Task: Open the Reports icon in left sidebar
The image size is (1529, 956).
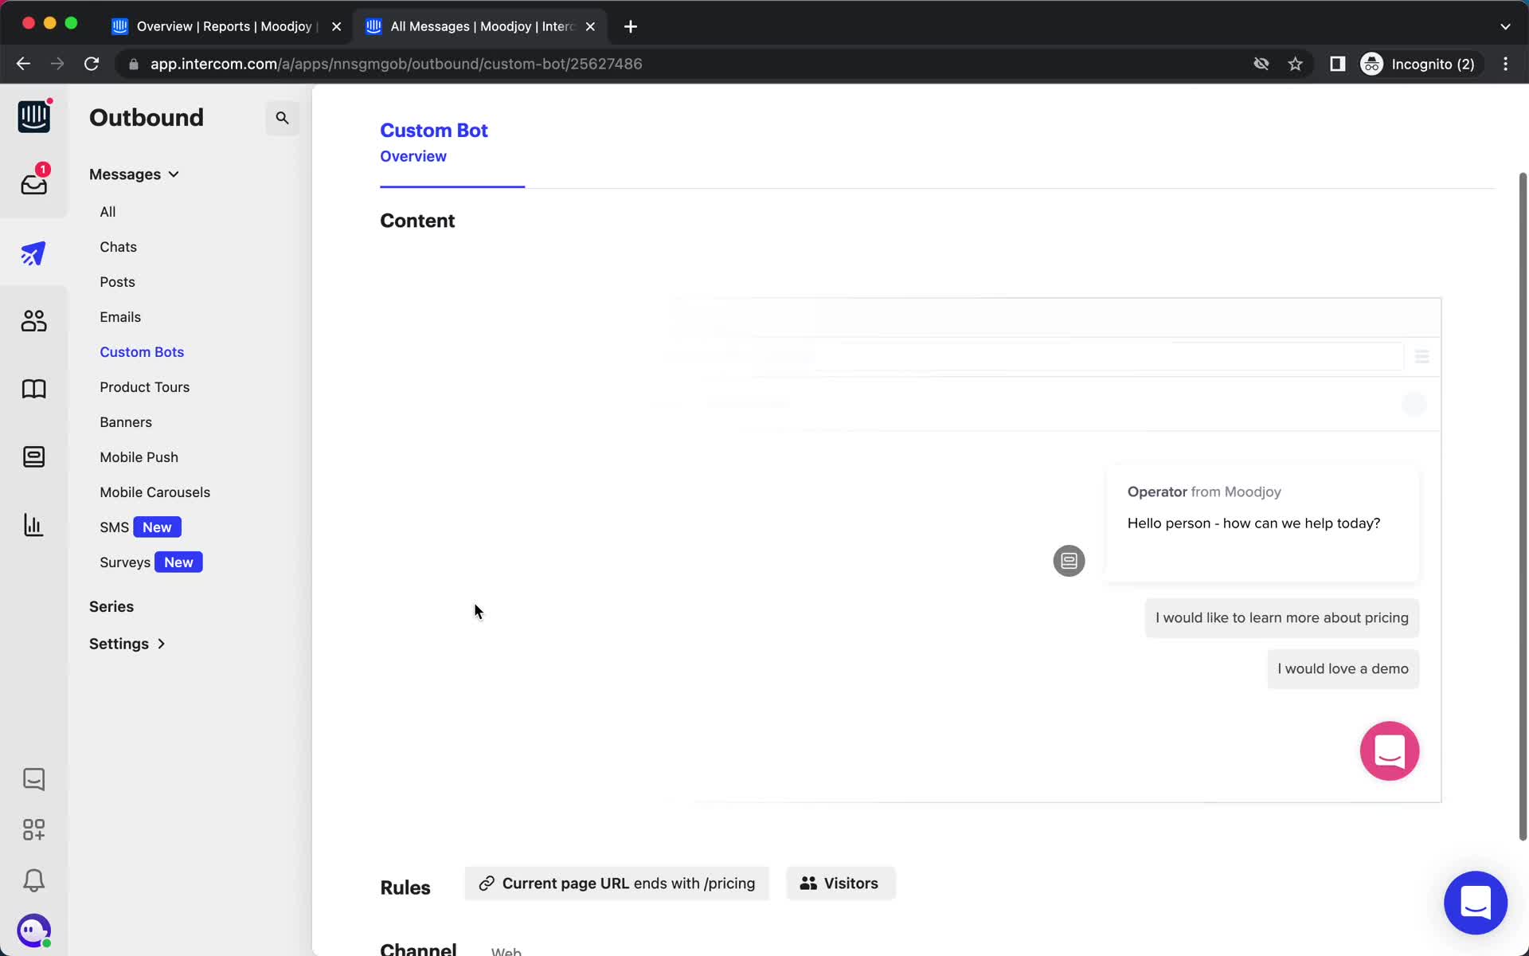Action: coord(33,525)
